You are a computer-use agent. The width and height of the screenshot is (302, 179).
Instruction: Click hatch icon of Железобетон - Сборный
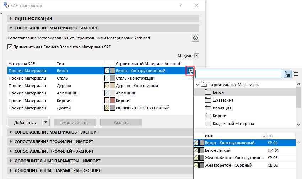pos(196,165)
